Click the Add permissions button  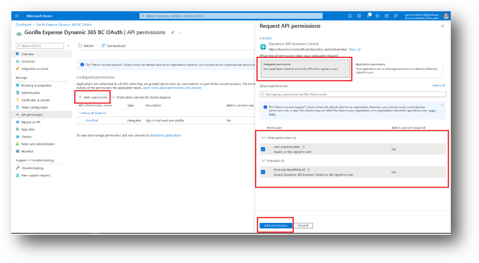point(276,226)
